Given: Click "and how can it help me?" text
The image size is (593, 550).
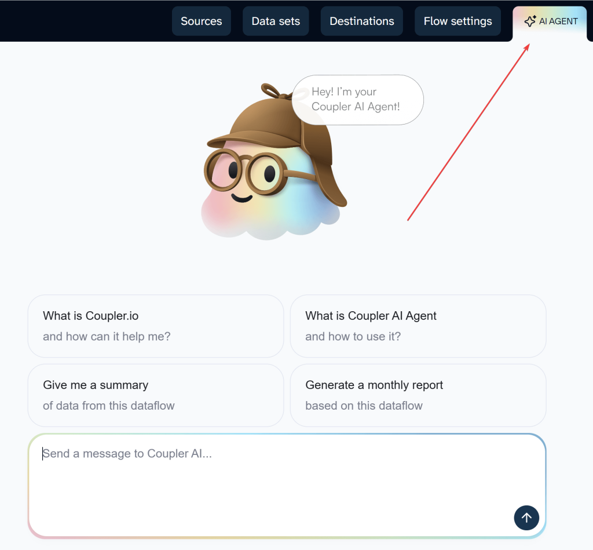Looking at the screenshot, I should [x=107, y=336].
